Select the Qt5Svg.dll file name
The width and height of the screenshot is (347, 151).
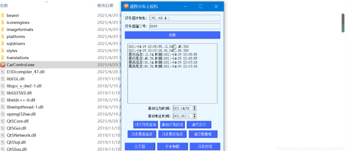[16, 149]
